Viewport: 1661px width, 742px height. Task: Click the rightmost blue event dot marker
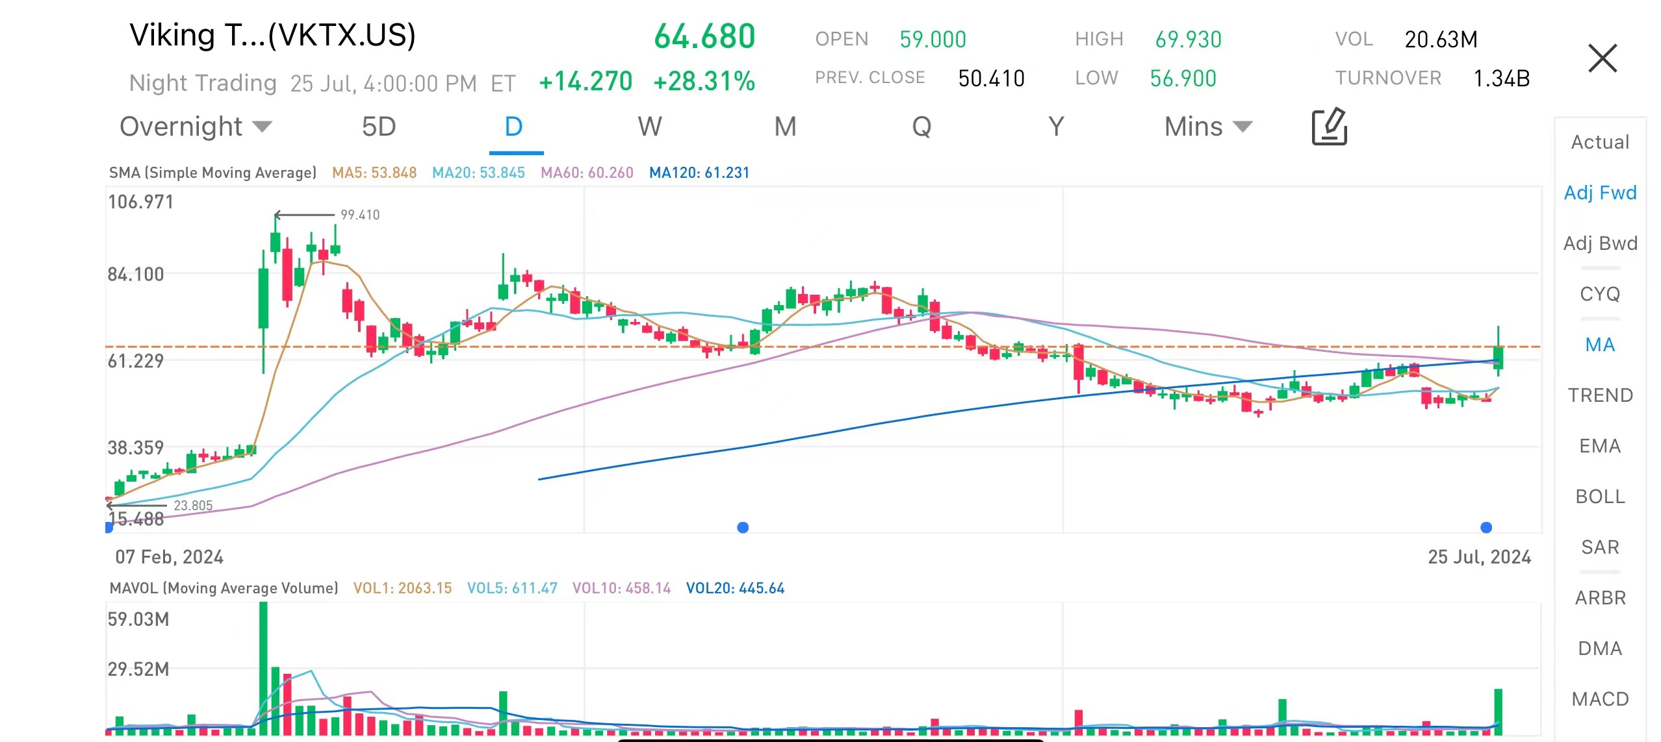1486,527
